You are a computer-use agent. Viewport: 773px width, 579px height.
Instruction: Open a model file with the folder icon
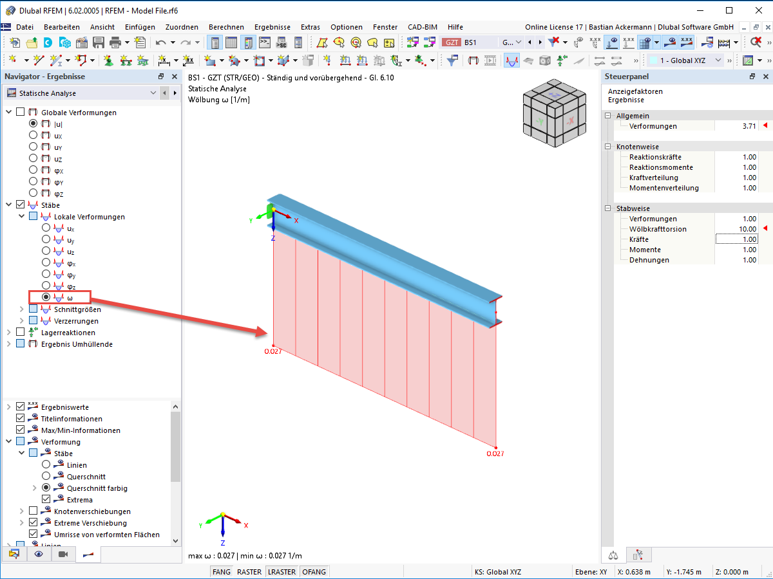(x=32, y=42)
